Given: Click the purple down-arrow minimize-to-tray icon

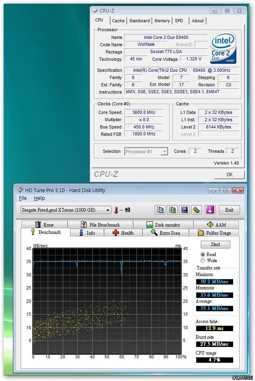Looking at the screenshot, I should tap(210, 210).
